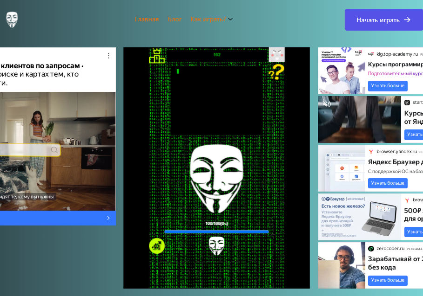Open three-dot menu on left ad
This screenshot has height=296, width=423.
coord(108,56)
